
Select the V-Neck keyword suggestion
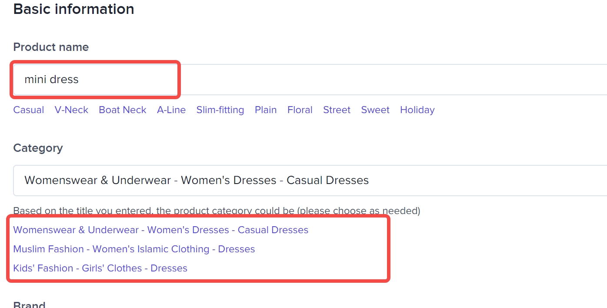[71, 110]
